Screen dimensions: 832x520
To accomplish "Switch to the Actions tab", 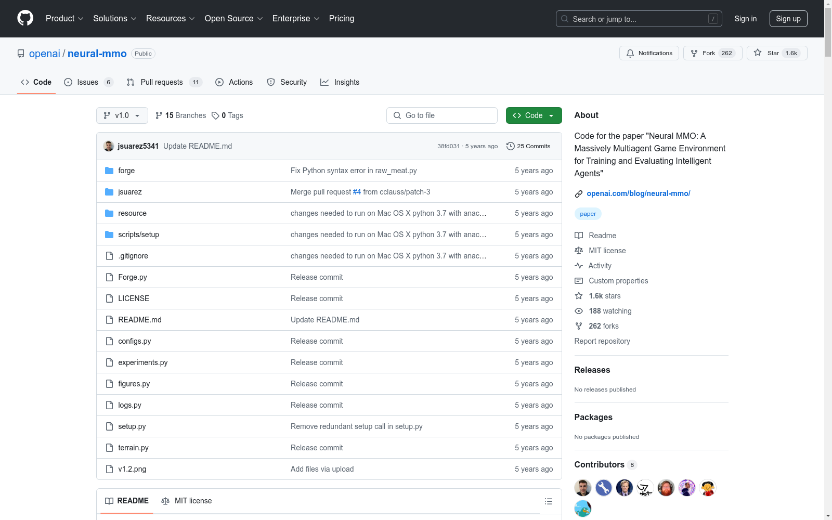I will (x=234, y=82).
